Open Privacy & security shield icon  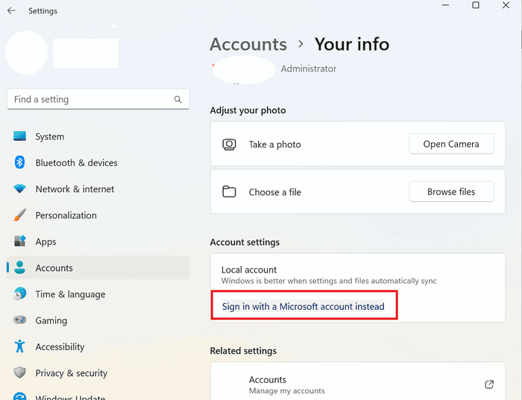click(19, 372)
